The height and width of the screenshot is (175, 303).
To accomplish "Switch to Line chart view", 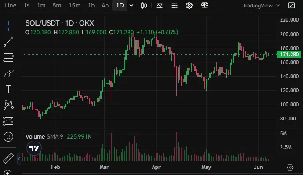I will (x=10, y=5).
